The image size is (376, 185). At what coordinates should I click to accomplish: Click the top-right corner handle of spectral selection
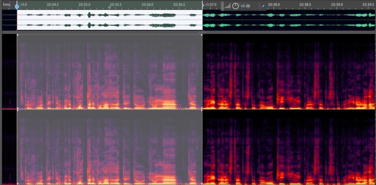202,35
